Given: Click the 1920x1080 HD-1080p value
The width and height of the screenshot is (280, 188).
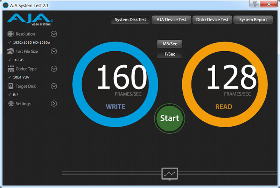Looking at the screenshot, I should click(31, 43).
